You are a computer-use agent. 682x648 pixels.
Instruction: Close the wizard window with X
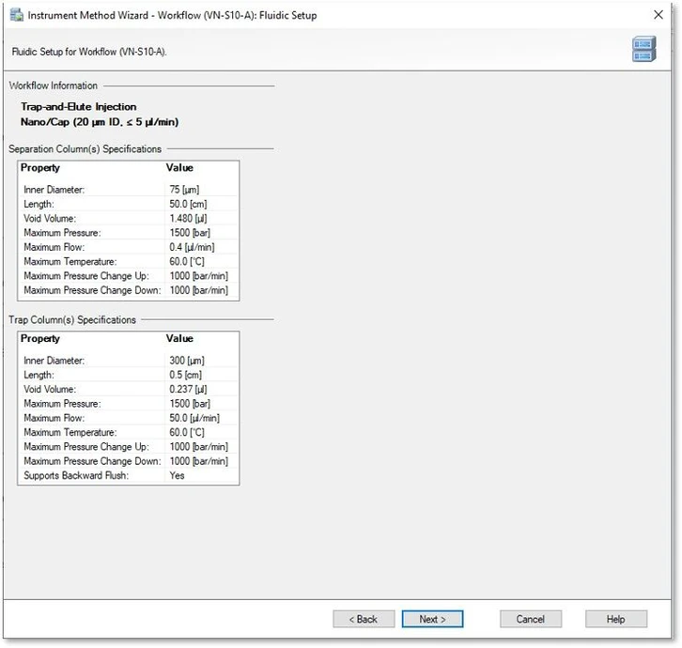click(658, 15)
